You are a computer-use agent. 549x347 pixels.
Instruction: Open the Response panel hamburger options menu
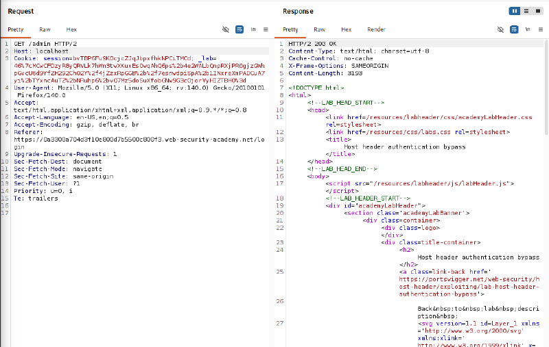point(541,29)
